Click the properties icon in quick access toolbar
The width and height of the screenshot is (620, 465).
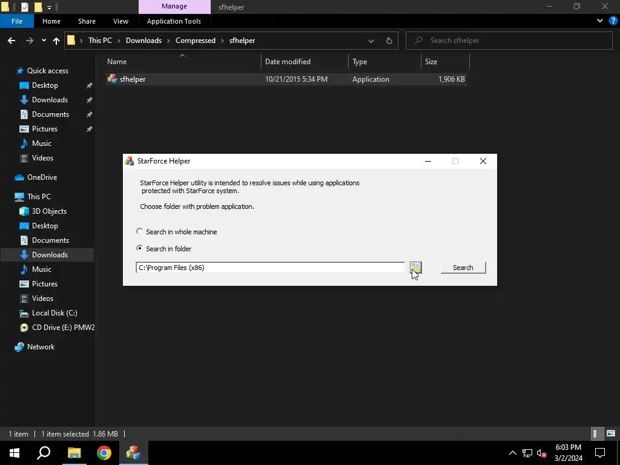pos(25,7)
